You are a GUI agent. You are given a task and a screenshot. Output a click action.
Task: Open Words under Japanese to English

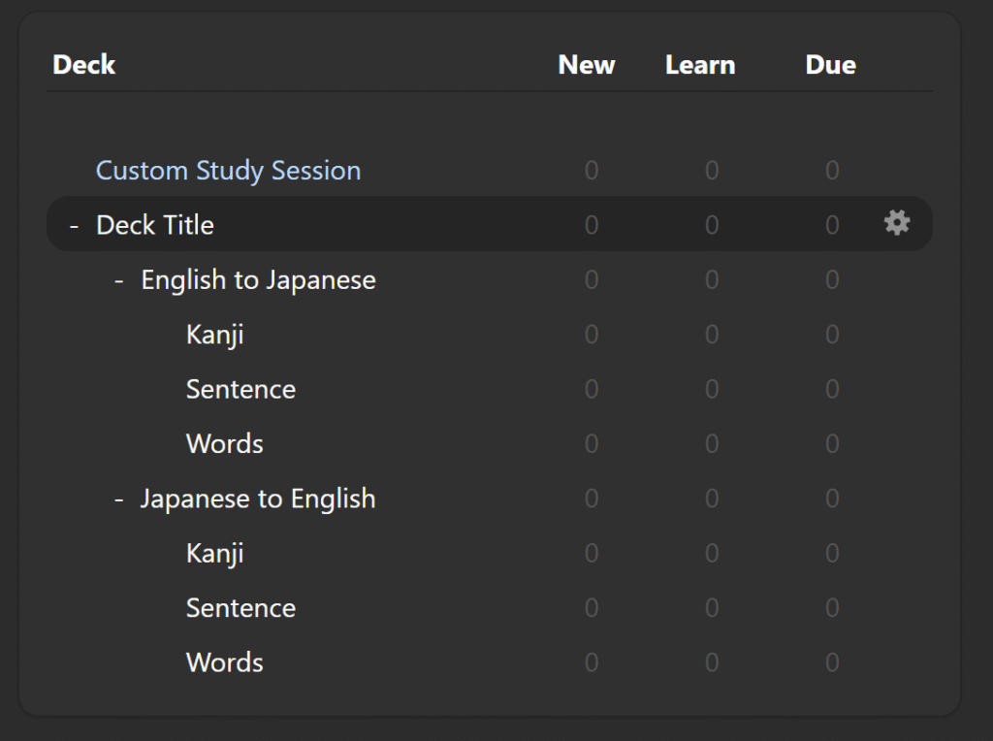224,662
